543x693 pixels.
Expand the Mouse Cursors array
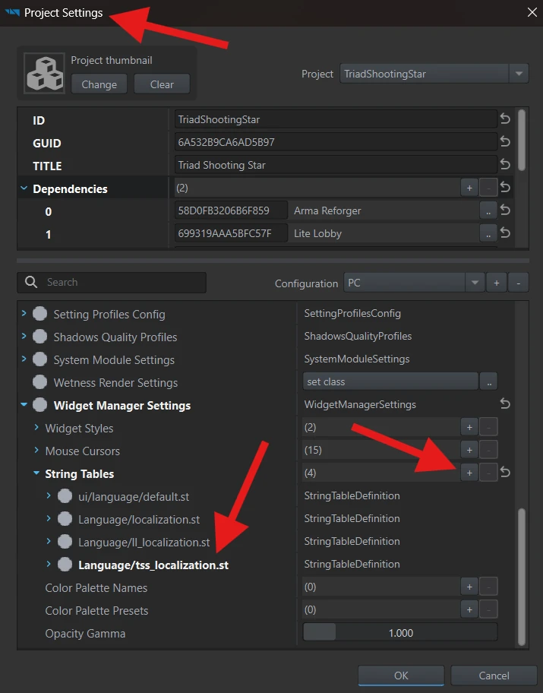36,450
